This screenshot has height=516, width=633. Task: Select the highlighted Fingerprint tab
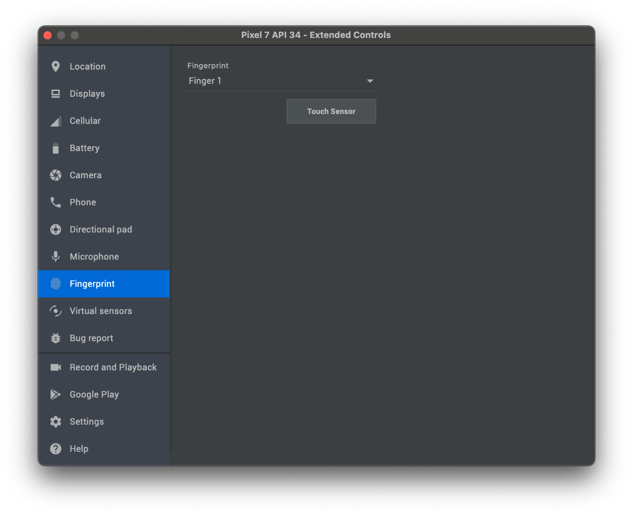coord(104,284)
